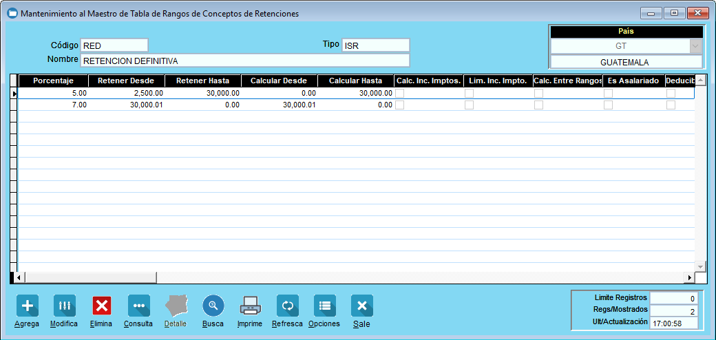Reload records with the Refresca icon
Image resolution: width=716 pixels, height=340 pixels.
pyautogui.click(x=287, y=306)
